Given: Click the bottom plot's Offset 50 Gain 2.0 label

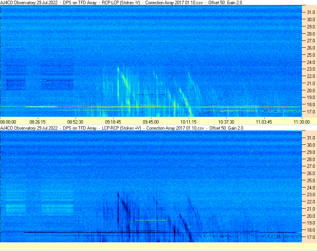Looking at the screenshot, I should 226,128.
